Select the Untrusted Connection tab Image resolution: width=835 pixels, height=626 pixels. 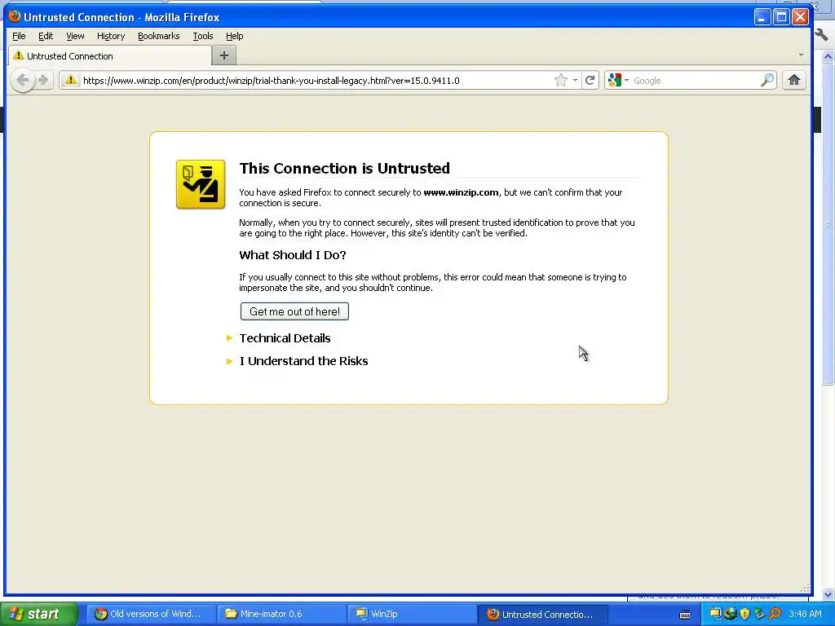(x=110, y=56)
